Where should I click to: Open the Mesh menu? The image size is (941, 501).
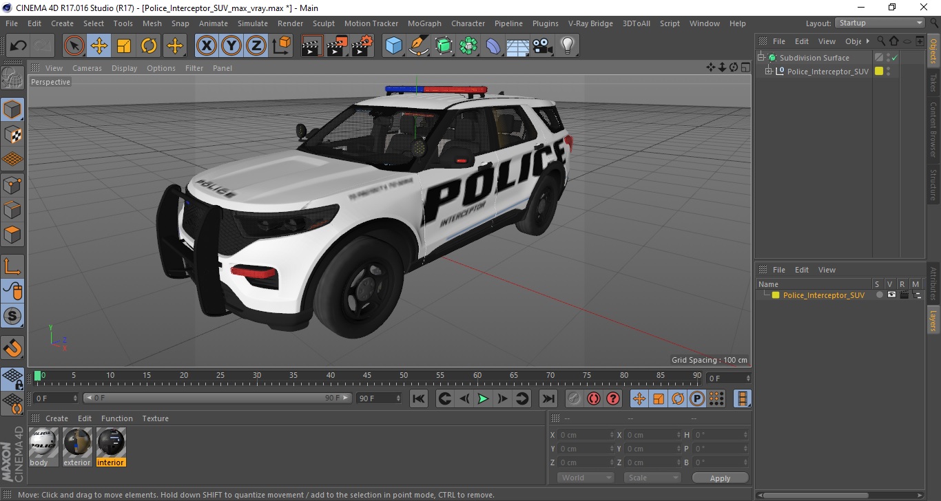(152, 23)
